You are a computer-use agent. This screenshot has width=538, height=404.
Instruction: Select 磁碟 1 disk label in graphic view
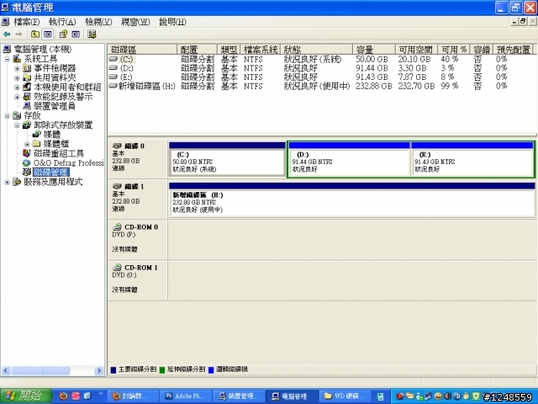click(x=137, y=199)
